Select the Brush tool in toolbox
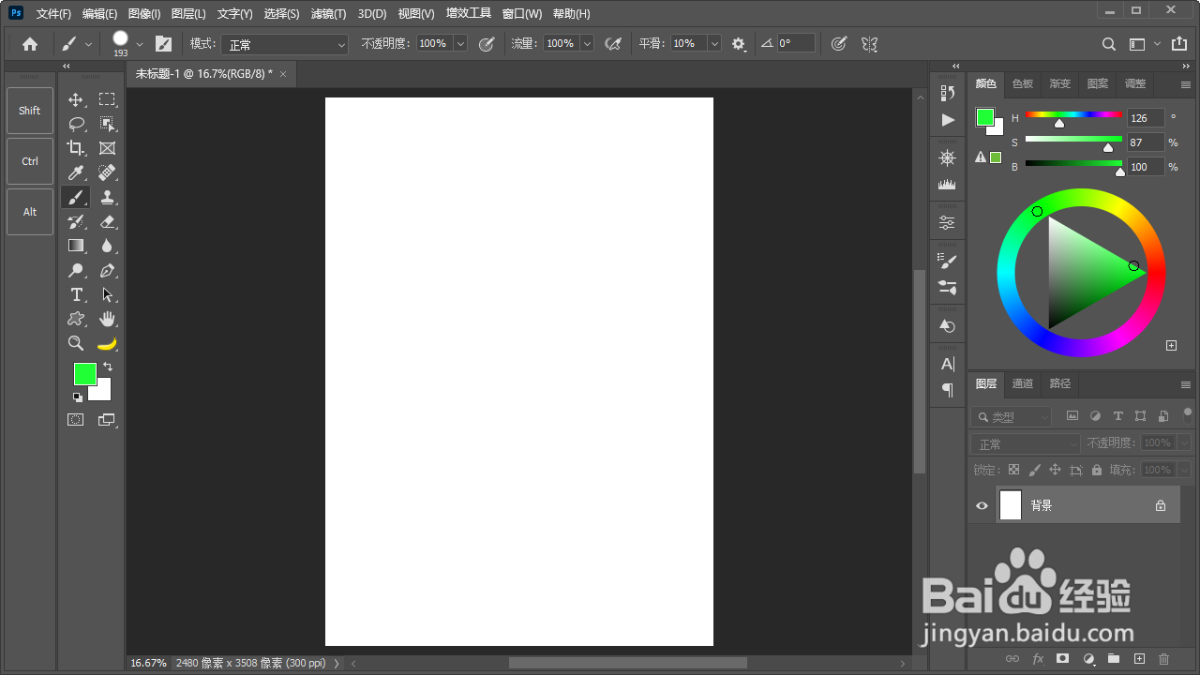Viewport: 1200px width, 675px height. click(76, 197)
